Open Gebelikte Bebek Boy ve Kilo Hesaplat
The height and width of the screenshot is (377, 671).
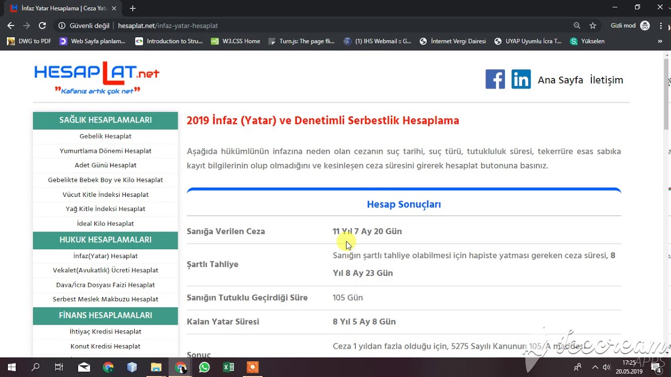(105, 180)
